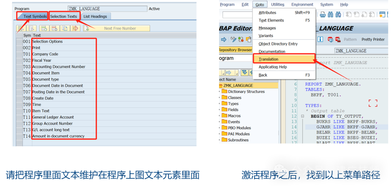Click the Sym column header

[x=27, y=35]
